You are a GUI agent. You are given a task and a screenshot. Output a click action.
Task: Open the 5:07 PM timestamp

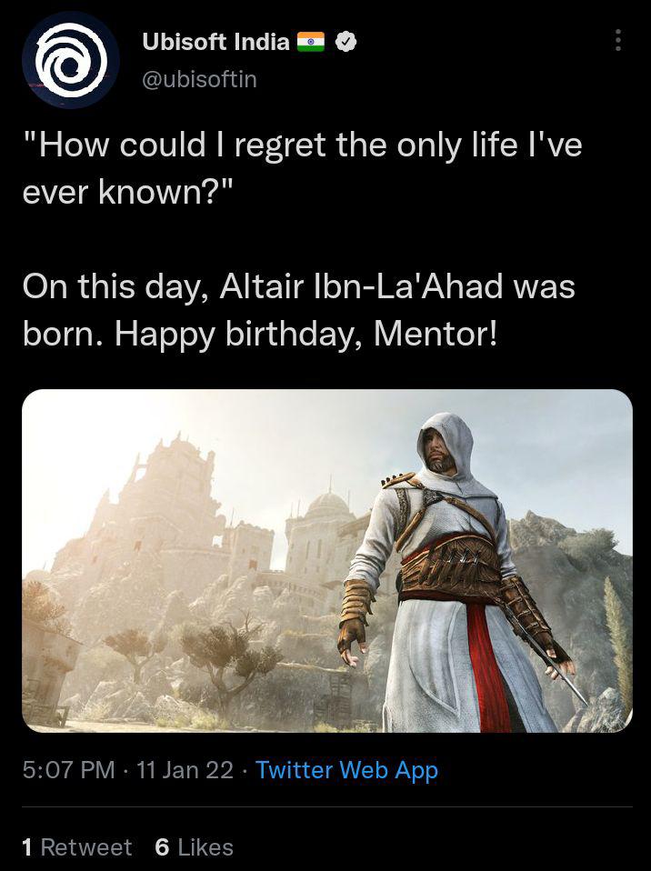[x=69, y=770]
